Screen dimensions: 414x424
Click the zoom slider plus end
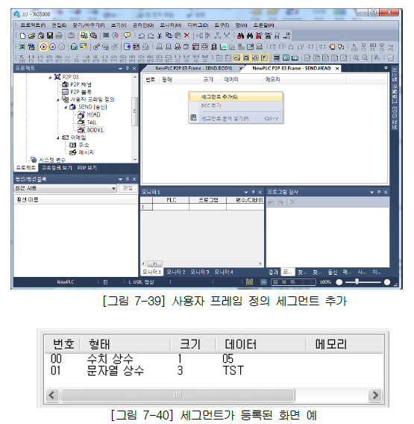click(387, 282)
